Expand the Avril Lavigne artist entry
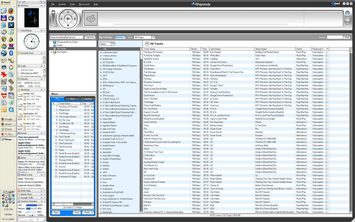The height and width of the screenshot is (222, 355). 101,196
